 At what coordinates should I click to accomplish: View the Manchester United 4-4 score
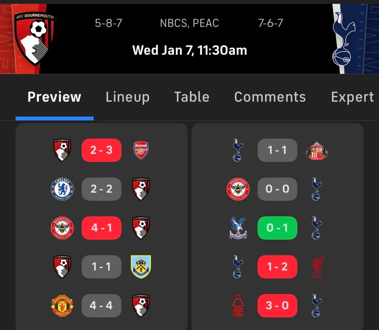pos(101,306)
